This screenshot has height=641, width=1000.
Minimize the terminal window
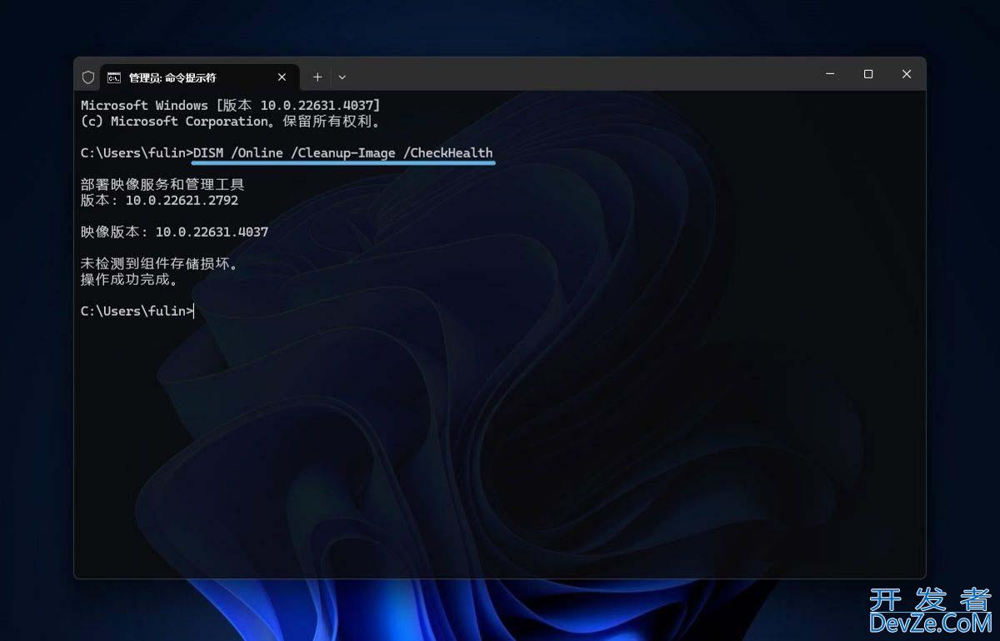click(830, 74)
